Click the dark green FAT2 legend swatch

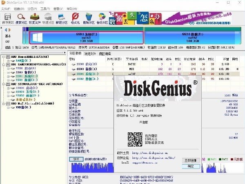tap(220, 159)
